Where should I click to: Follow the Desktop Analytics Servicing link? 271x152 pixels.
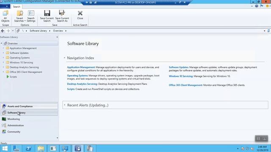pos(82,84)
